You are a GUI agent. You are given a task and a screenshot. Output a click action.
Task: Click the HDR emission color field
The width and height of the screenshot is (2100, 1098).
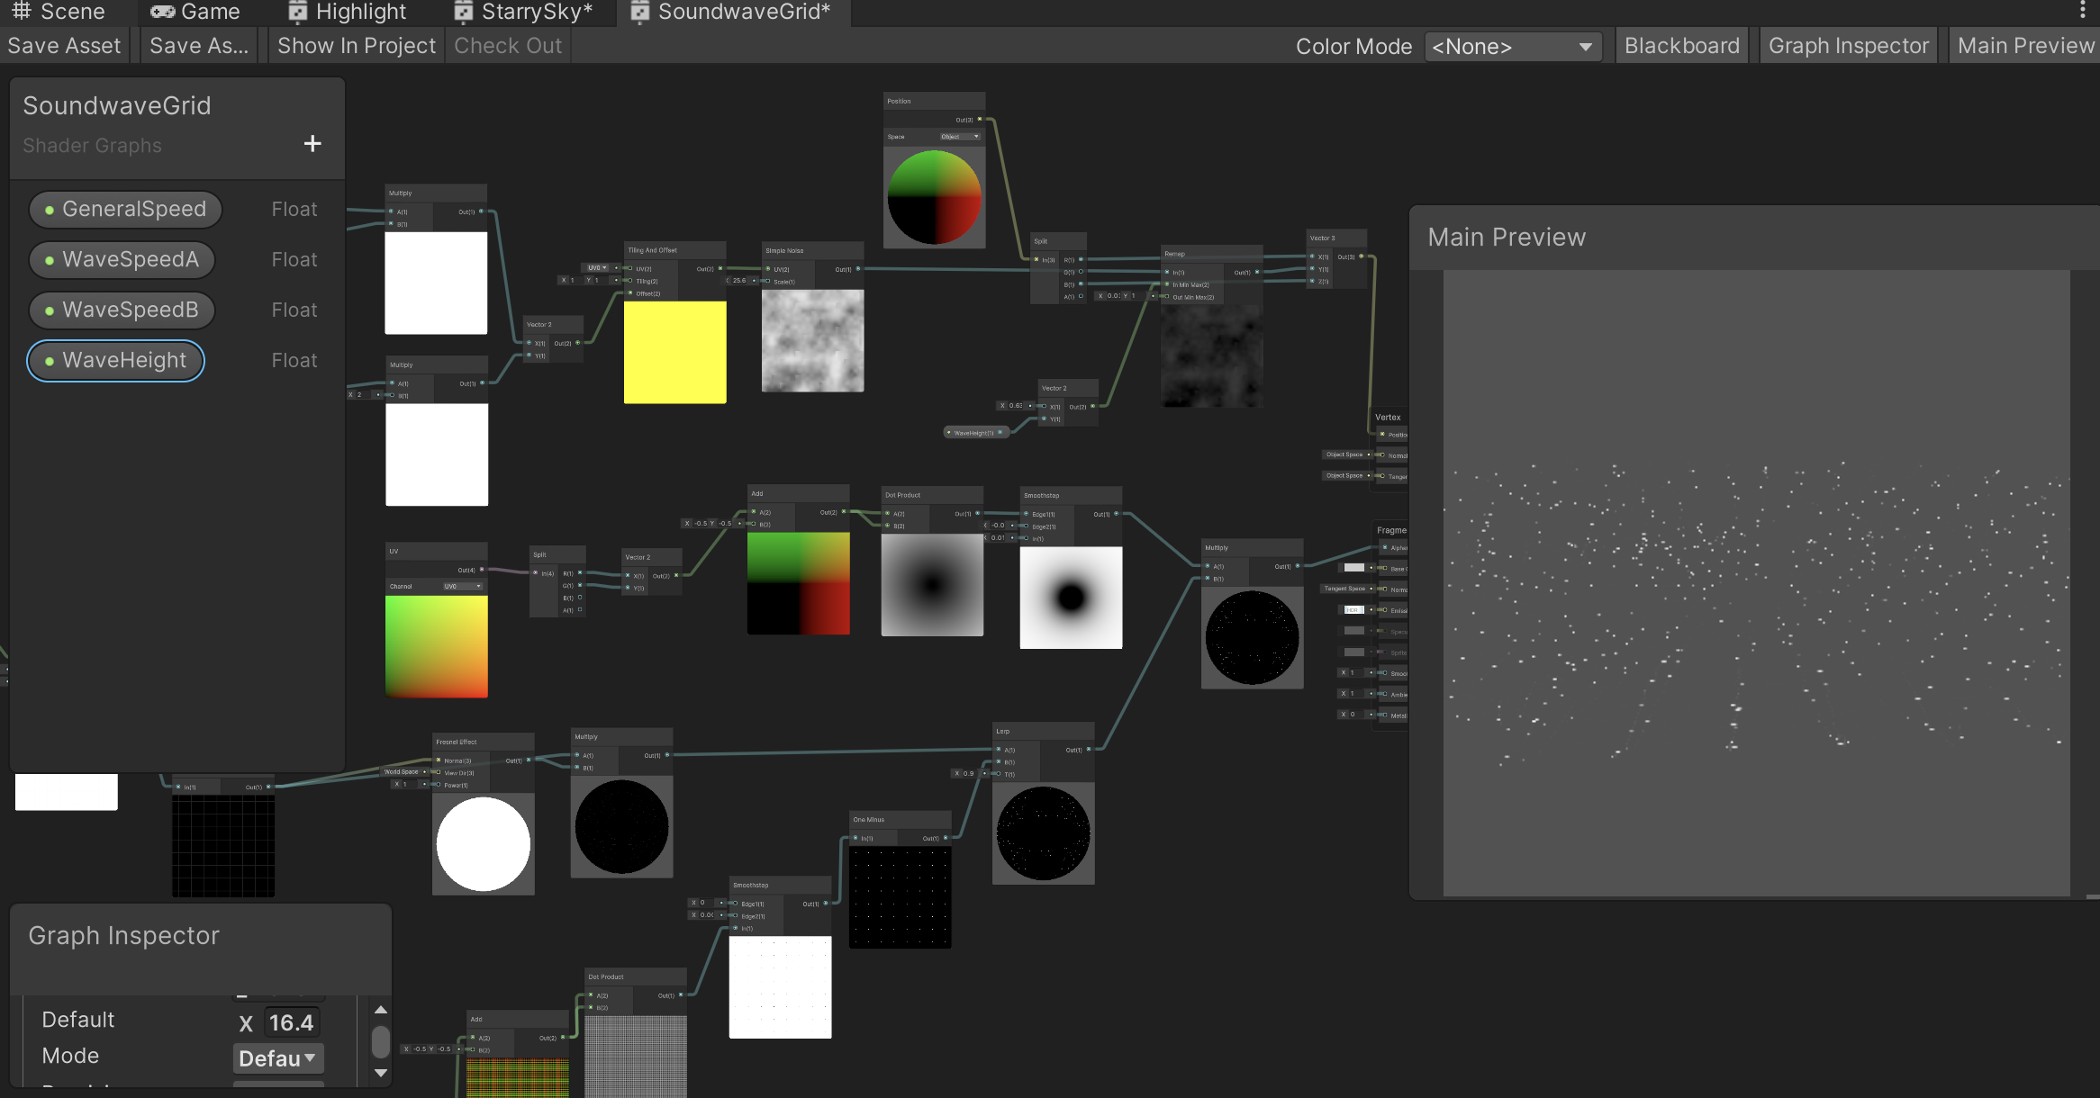(1353, 610)
